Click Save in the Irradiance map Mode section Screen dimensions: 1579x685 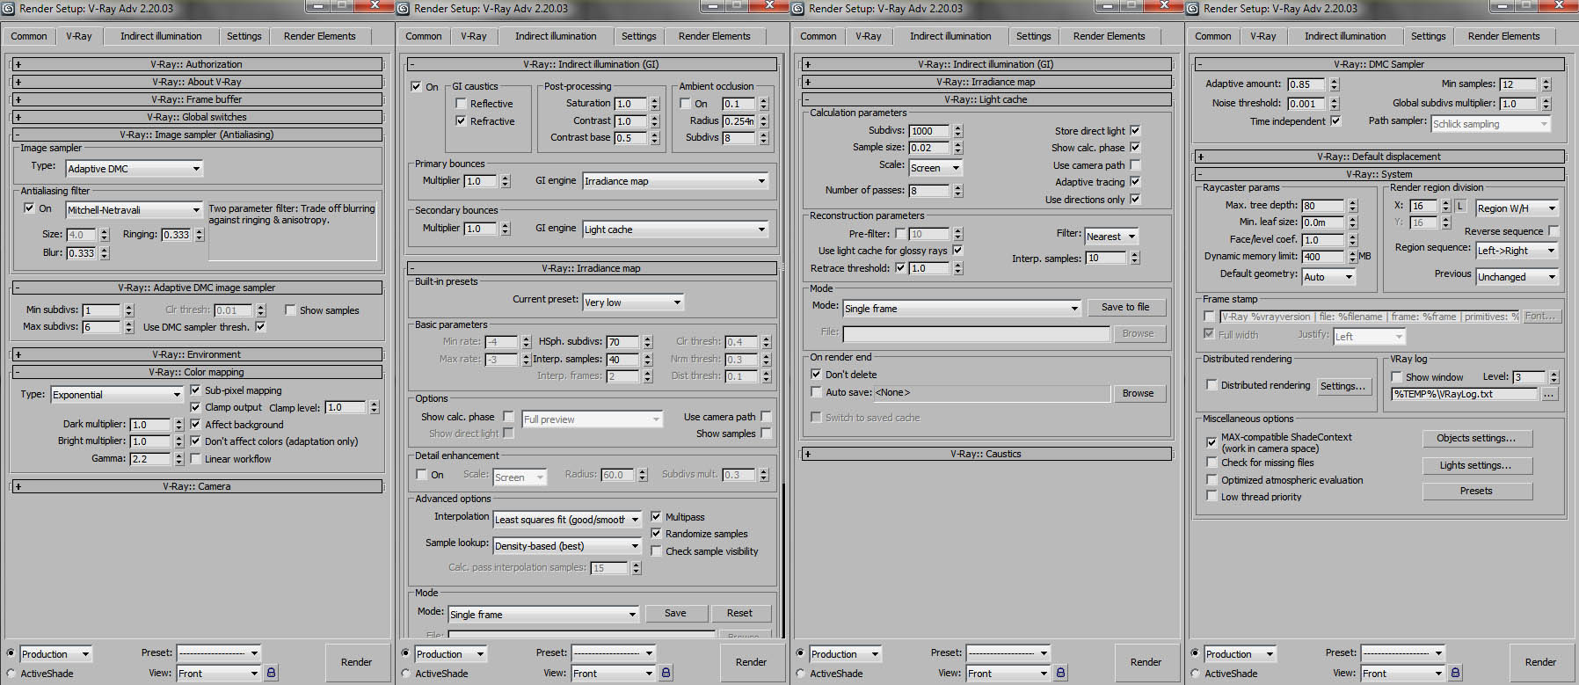(x=675, y=613)
